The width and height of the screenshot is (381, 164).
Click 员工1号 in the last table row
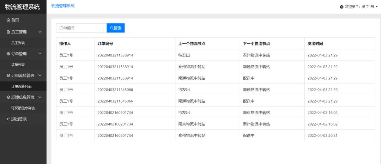pos(66,135)
